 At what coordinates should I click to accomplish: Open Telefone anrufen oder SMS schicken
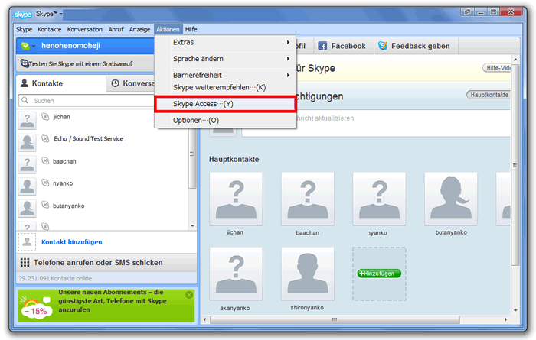tap(106, 263)
